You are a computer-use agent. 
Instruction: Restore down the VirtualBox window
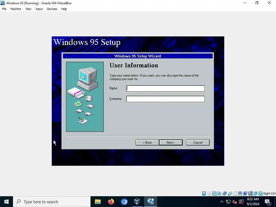coord(257,3)
